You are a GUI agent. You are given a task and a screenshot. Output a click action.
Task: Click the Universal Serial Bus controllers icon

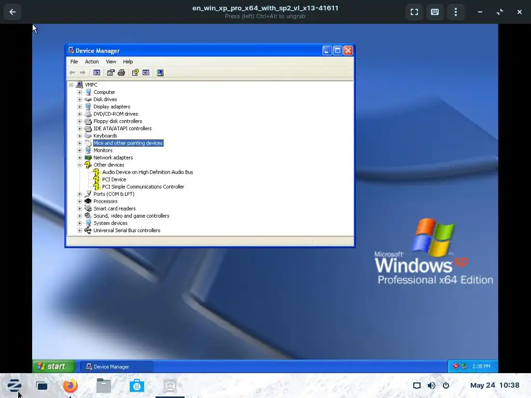pos(88,231)
